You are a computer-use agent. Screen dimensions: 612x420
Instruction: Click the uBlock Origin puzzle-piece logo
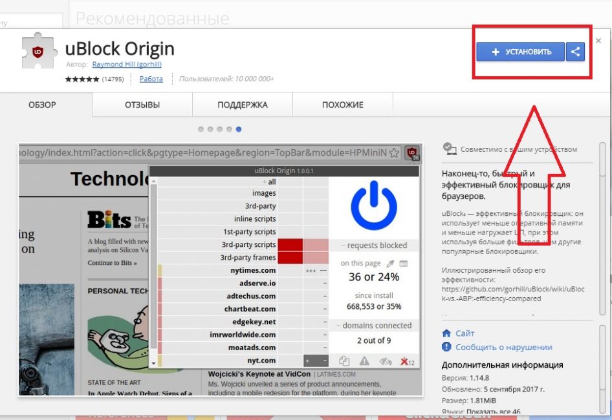(38, 50)
